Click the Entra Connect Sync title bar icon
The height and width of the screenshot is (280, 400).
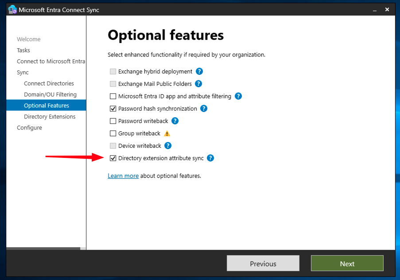(x=12, y=10)
